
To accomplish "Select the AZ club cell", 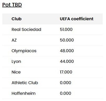I will (x=14, y=40).
